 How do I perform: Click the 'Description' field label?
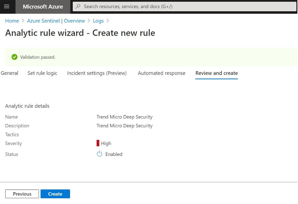(17, 126)
